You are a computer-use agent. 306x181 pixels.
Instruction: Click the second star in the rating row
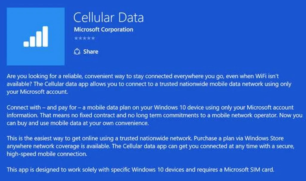[x=80, y=38]
